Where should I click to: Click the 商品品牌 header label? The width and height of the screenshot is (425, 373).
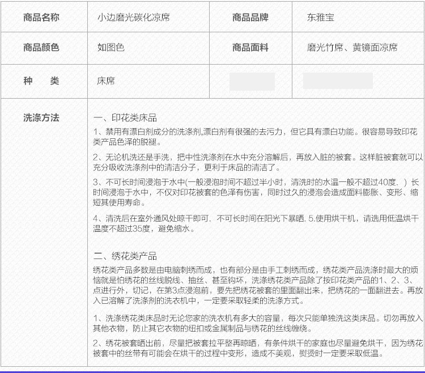250,17
